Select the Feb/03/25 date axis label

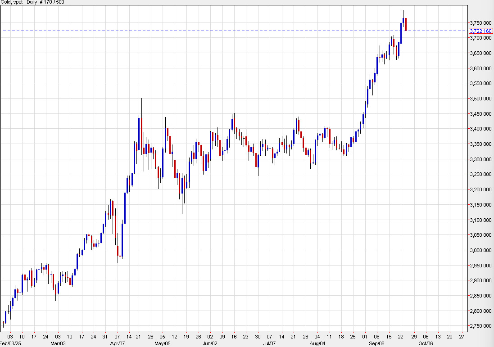point(10,342)
